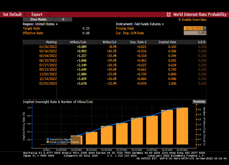Open the calendar icon next to Pricing Date
Viewport: 229px width, 165px height.
tap(205, 28)
